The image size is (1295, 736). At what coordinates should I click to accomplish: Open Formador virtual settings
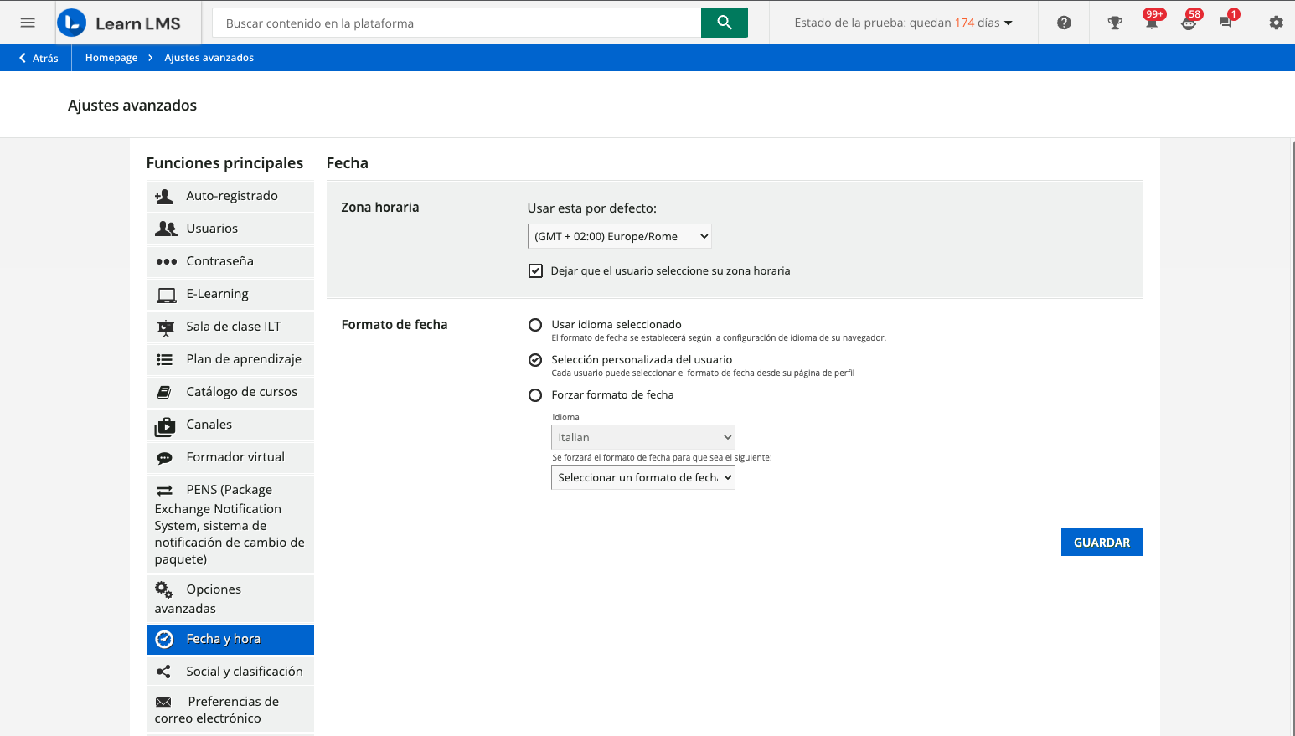tap(230, 457)
